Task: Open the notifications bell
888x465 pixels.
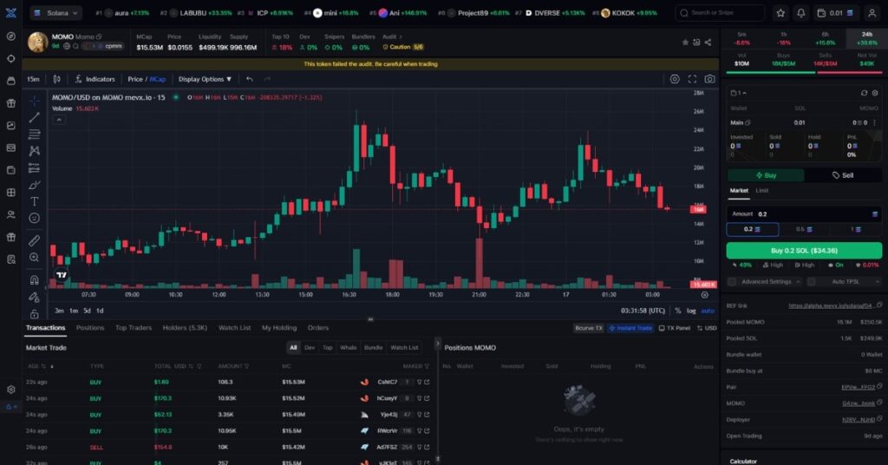Action: point(800,12)
